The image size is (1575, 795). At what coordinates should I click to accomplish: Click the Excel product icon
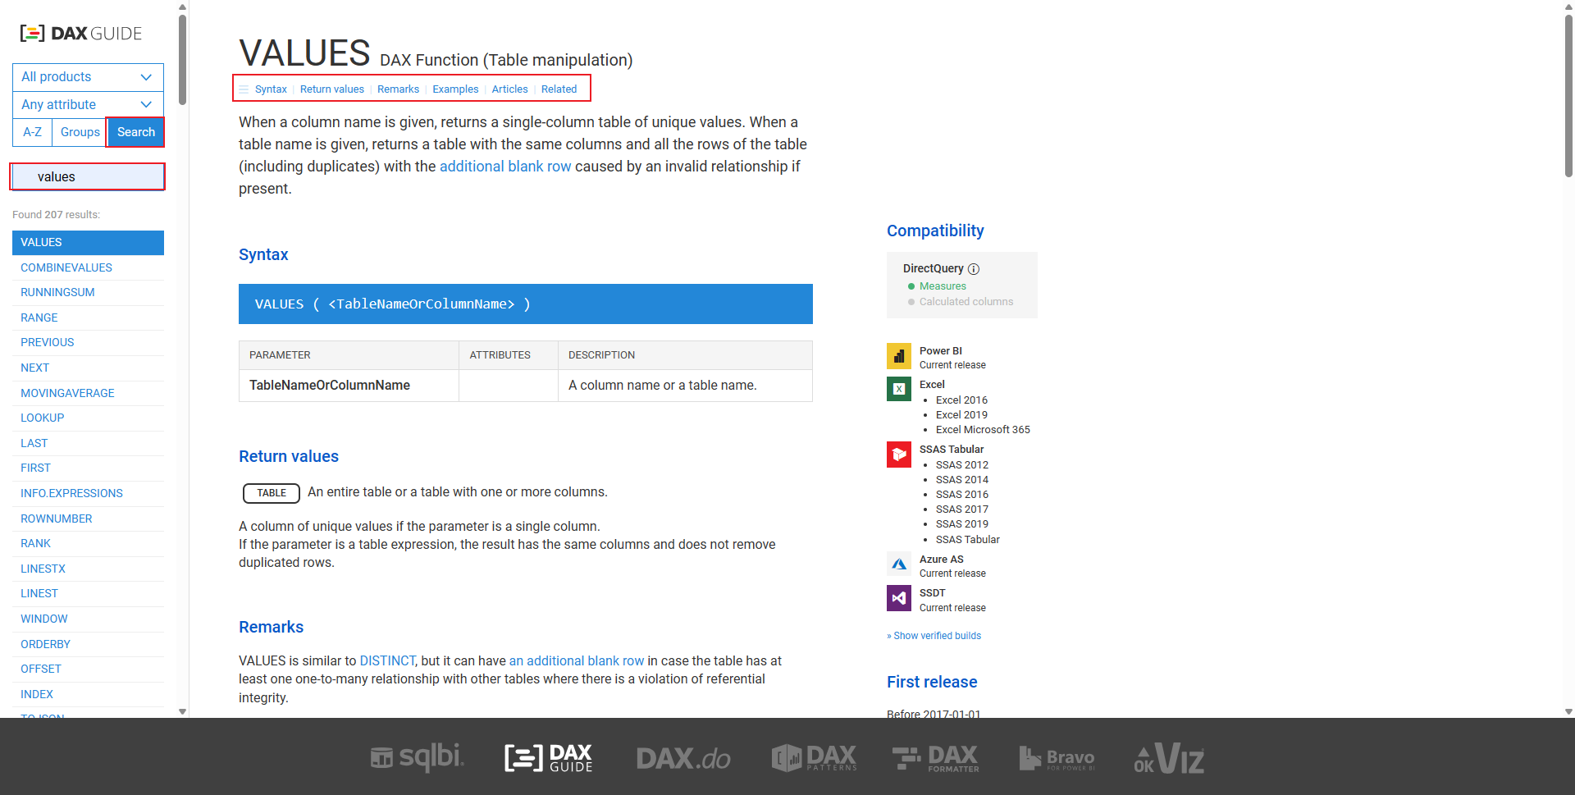899,389
